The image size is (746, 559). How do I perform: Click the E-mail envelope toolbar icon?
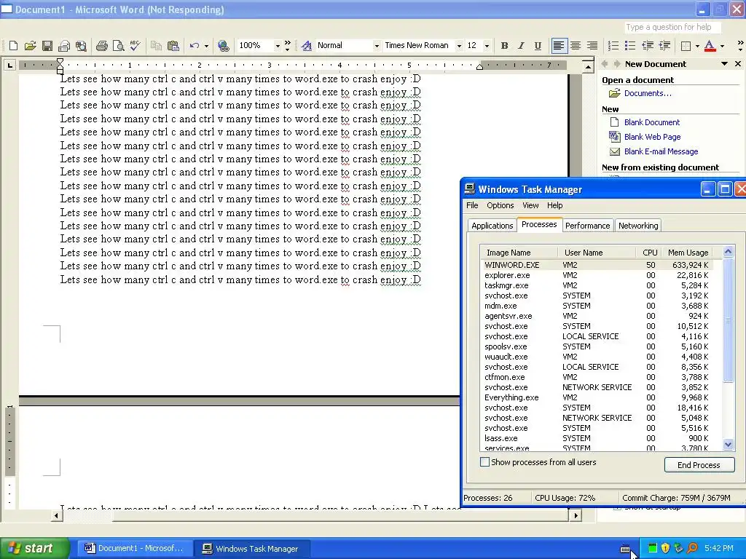pyautogui.click(x=64, y=46)
